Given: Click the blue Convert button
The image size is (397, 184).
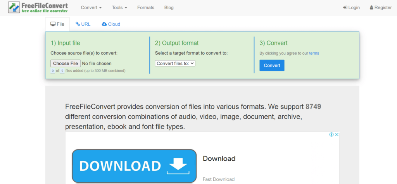Looking at the screenshot, I should coord(272,65).
